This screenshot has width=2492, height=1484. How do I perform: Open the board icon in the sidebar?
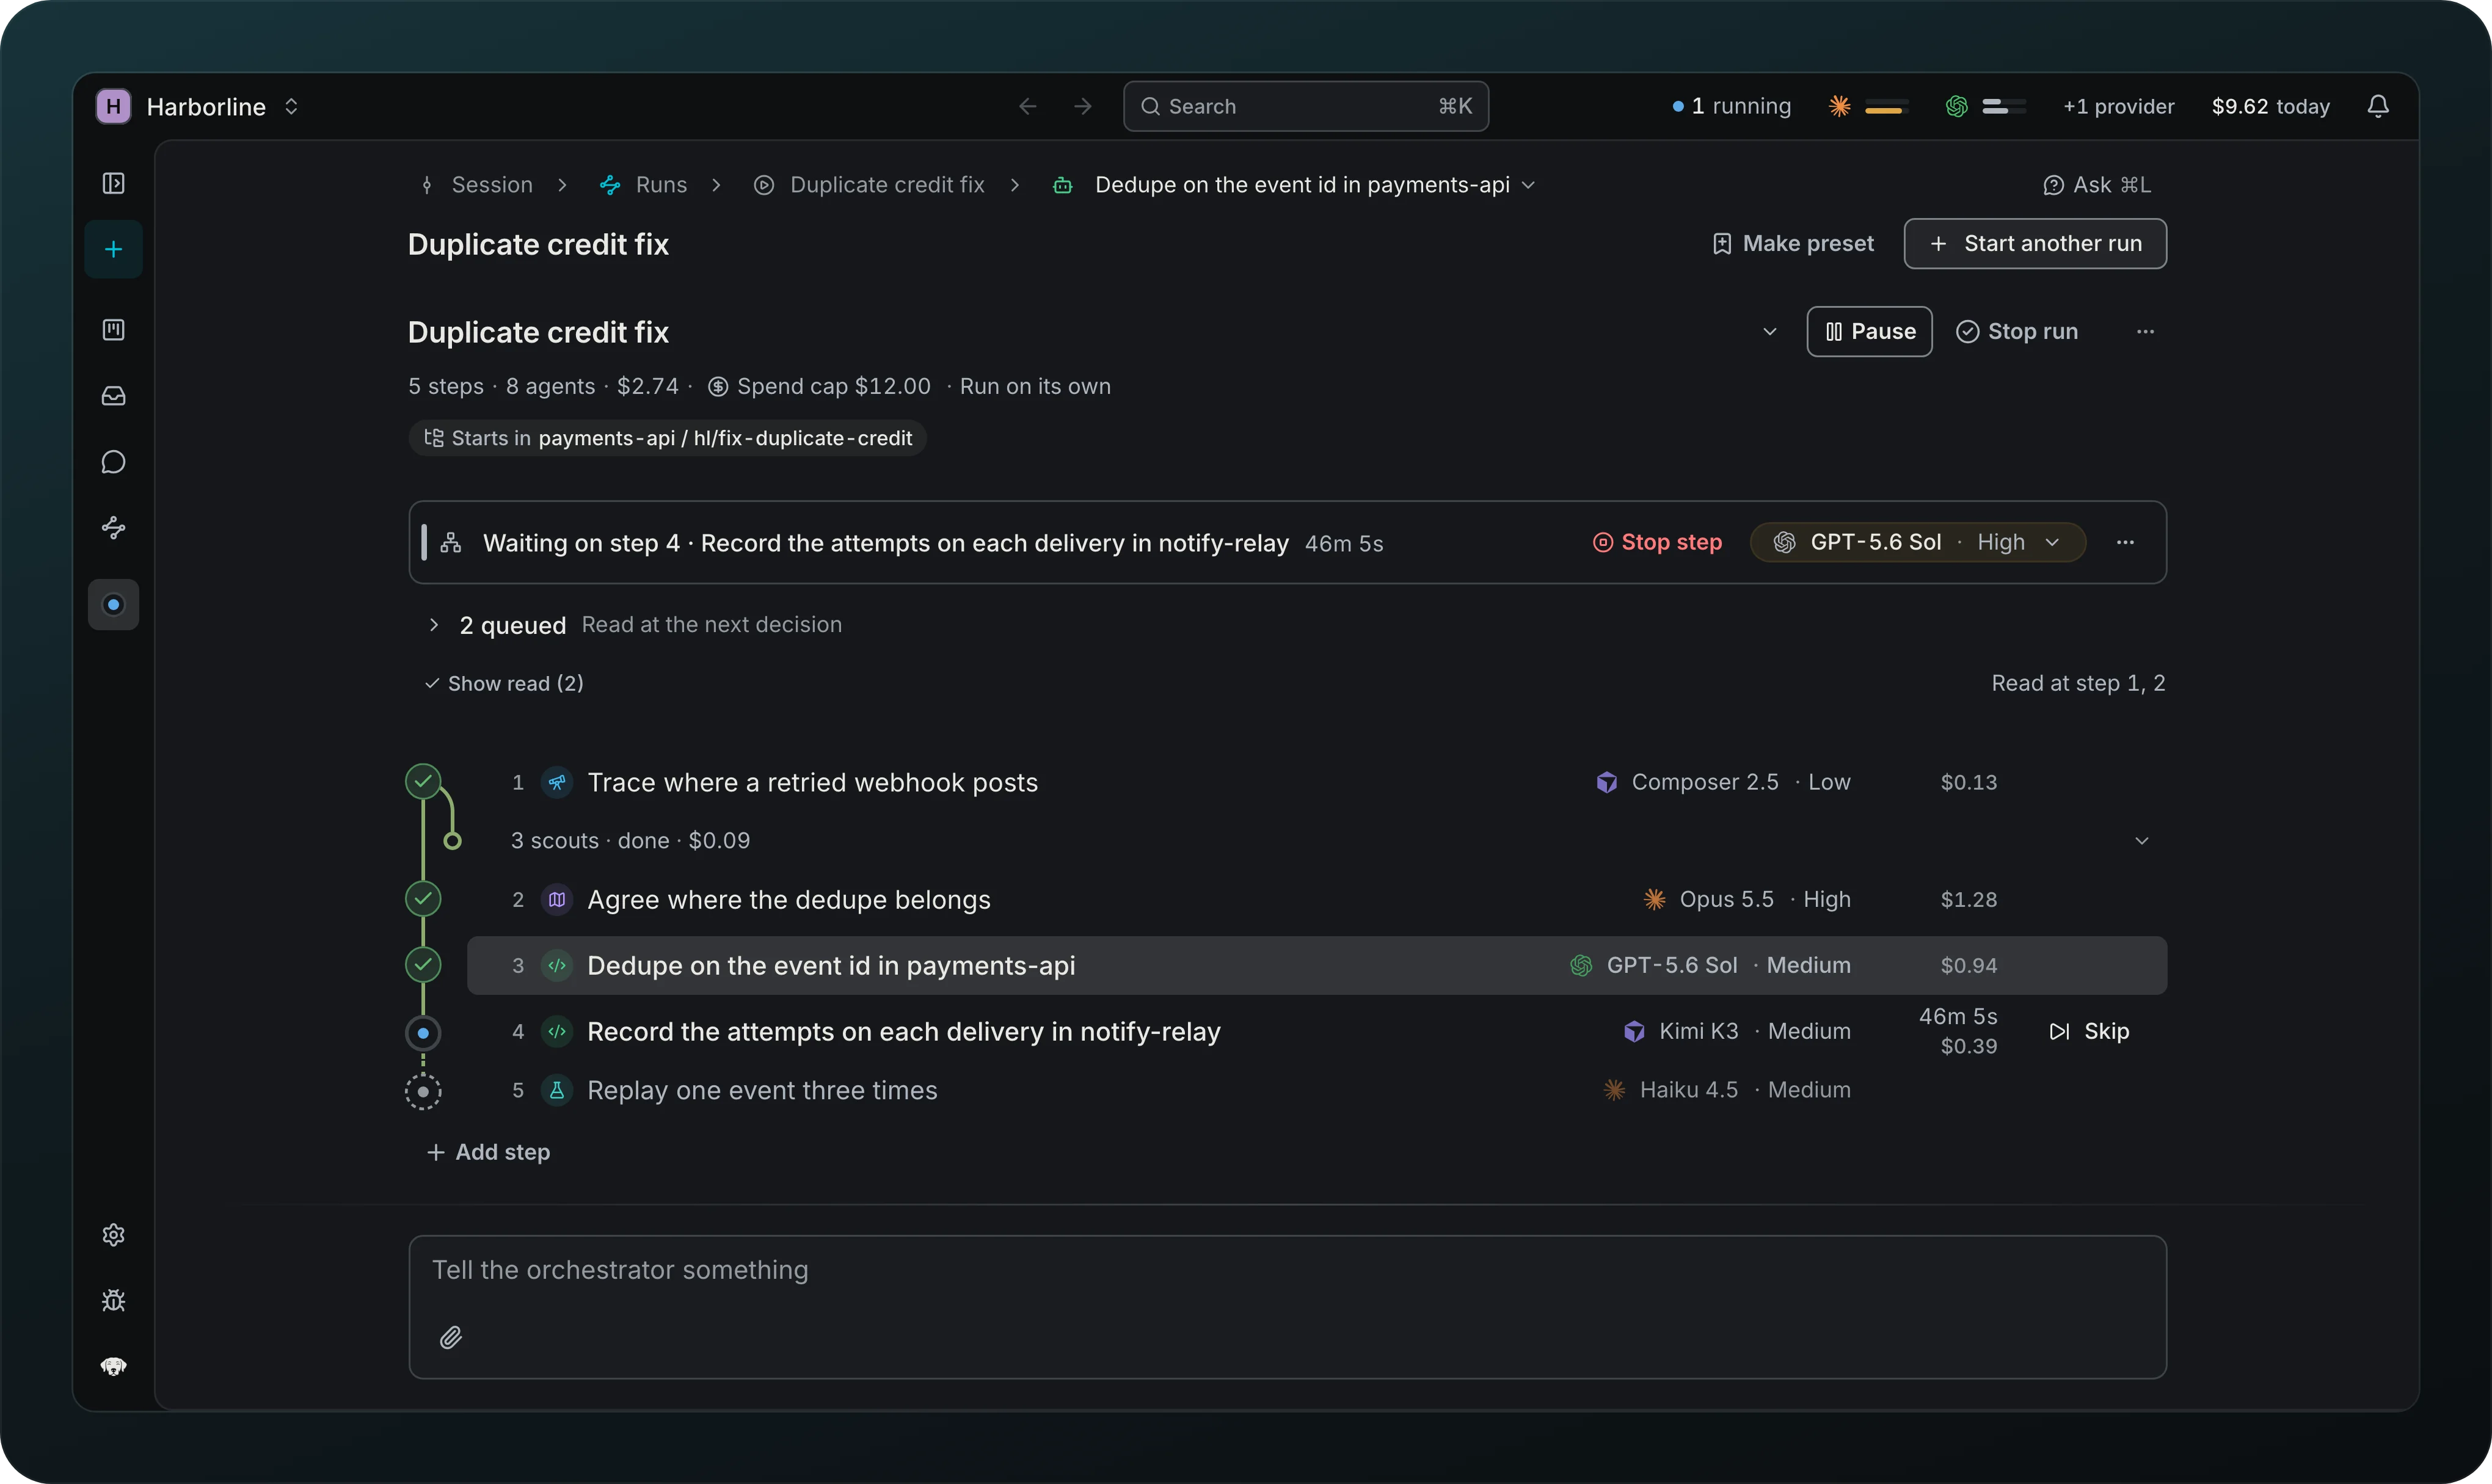[113, 330]
